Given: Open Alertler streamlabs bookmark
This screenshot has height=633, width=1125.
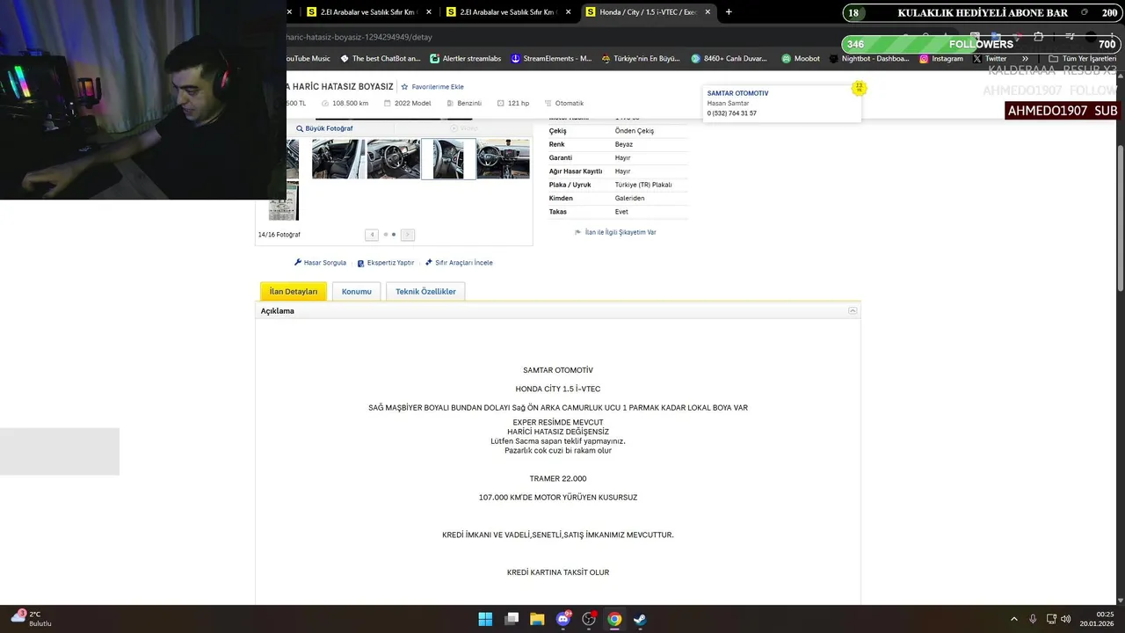Looking at the screenshot, I should click(x=465, y=59).
